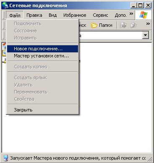Select Закрыть in the Файл menu
The height and width of the screenshot is (163, 154).
(x=43, y=110)
